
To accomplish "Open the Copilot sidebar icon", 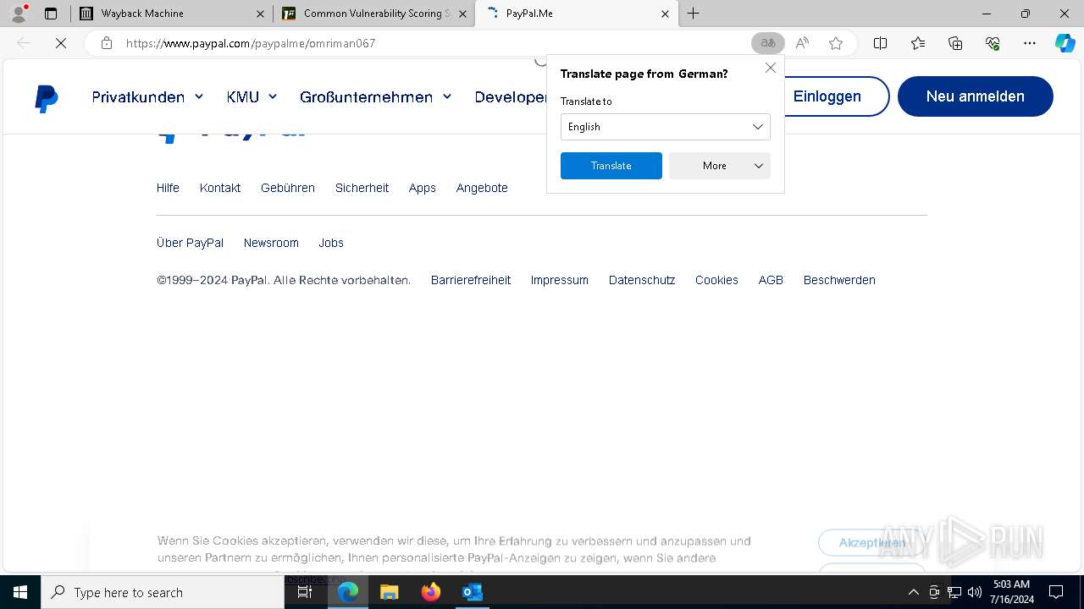I will point(1065,43).
